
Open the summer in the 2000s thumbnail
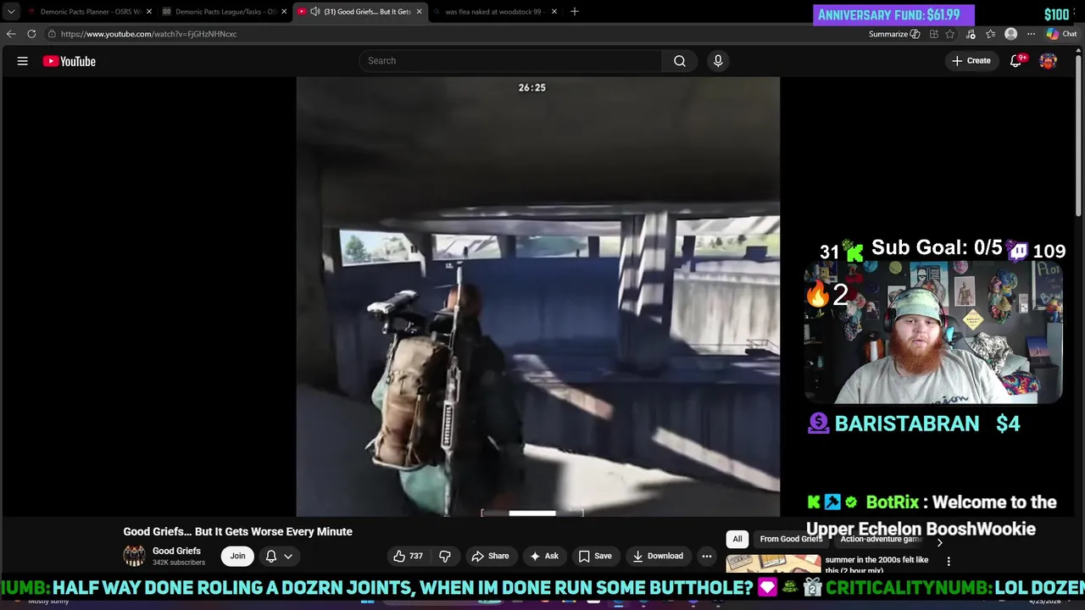(x=773, y=564)
